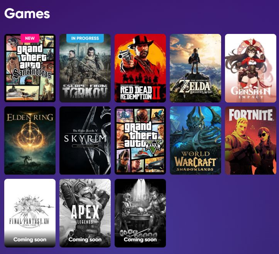Select the RuneScape coming soon card
Image resolution: width=279 pixels, height=254 pixels.
pos(140,213)
